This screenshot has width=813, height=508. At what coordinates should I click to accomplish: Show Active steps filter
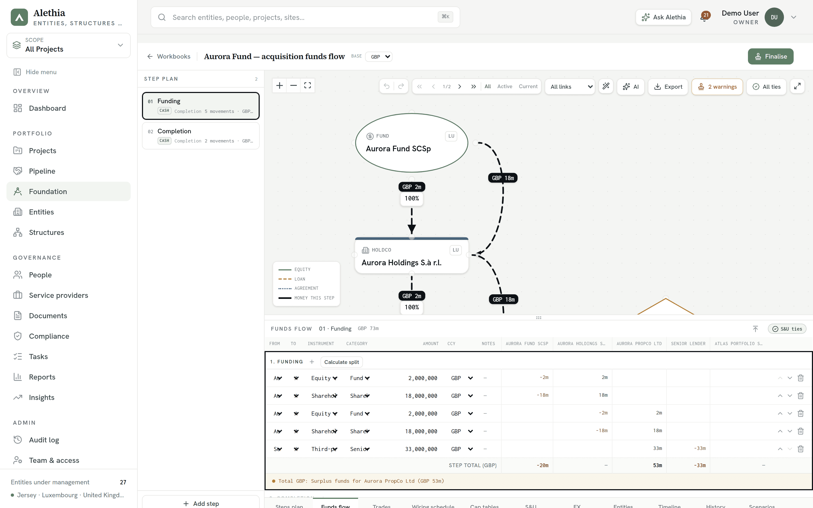point(505,86)
